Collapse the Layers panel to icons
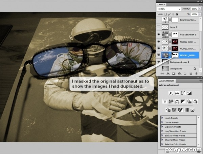This screenshot has height=154, width=203. pos(199,1)
